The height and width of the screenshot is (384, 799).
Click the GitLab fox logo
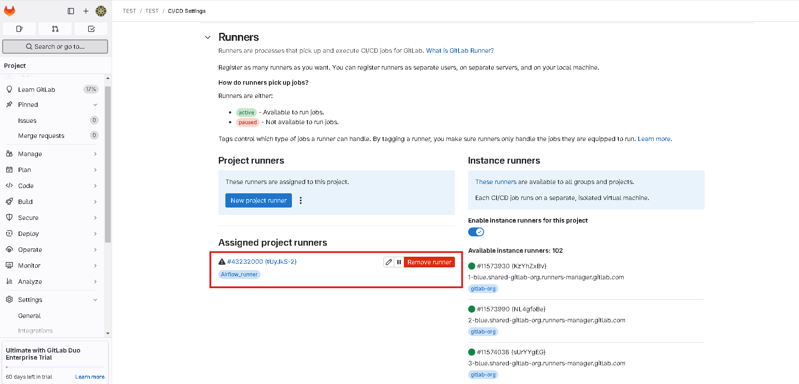pyautogui.click(x=9, y=11)
